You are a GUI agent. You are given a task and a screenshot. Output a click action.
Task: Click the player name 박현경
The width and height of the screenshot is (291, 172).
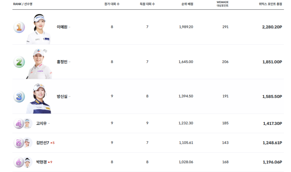tap(41, 162)
